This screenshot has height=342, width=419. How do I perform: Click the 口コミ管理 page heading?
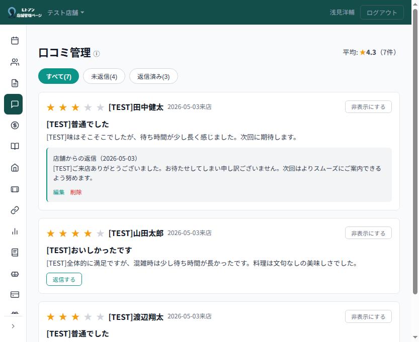coord(65,53)
